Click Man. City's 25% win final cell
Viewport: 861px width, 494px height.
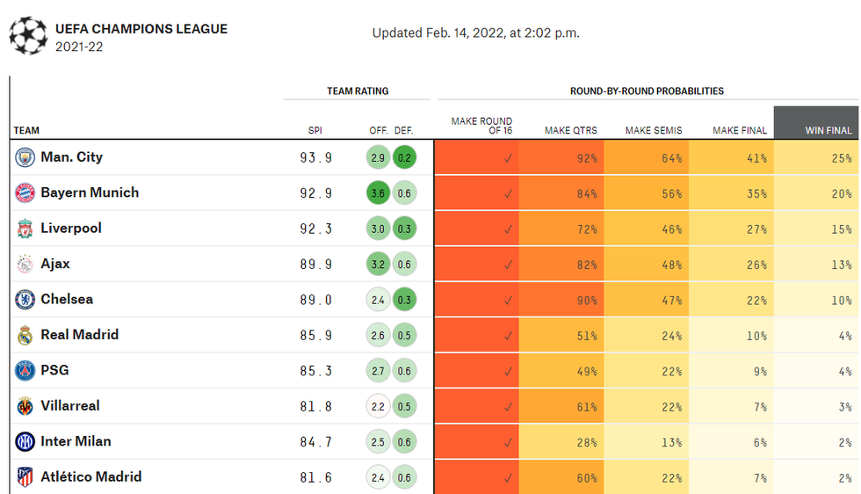click(x=817, y=158)
